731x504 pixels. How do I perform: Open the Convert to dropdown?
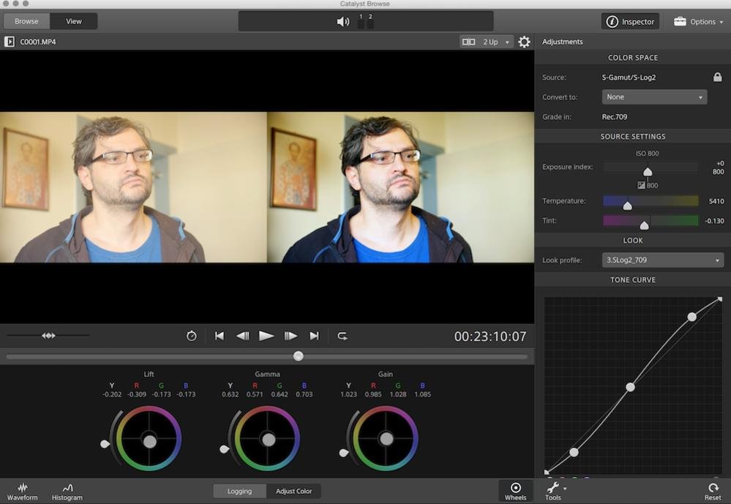pos(653,97)
